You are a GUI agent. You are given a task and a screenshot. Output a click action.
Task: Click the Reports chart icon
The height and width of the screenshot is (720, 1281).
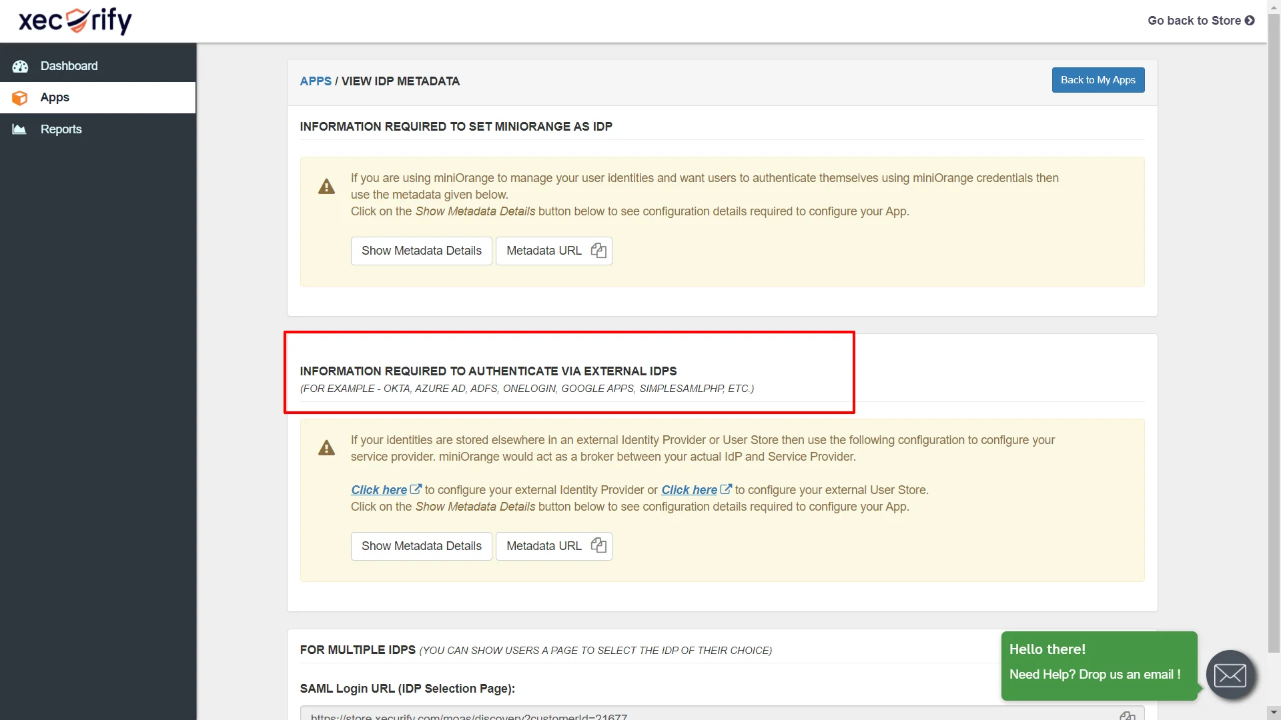(x=18, y=129)
